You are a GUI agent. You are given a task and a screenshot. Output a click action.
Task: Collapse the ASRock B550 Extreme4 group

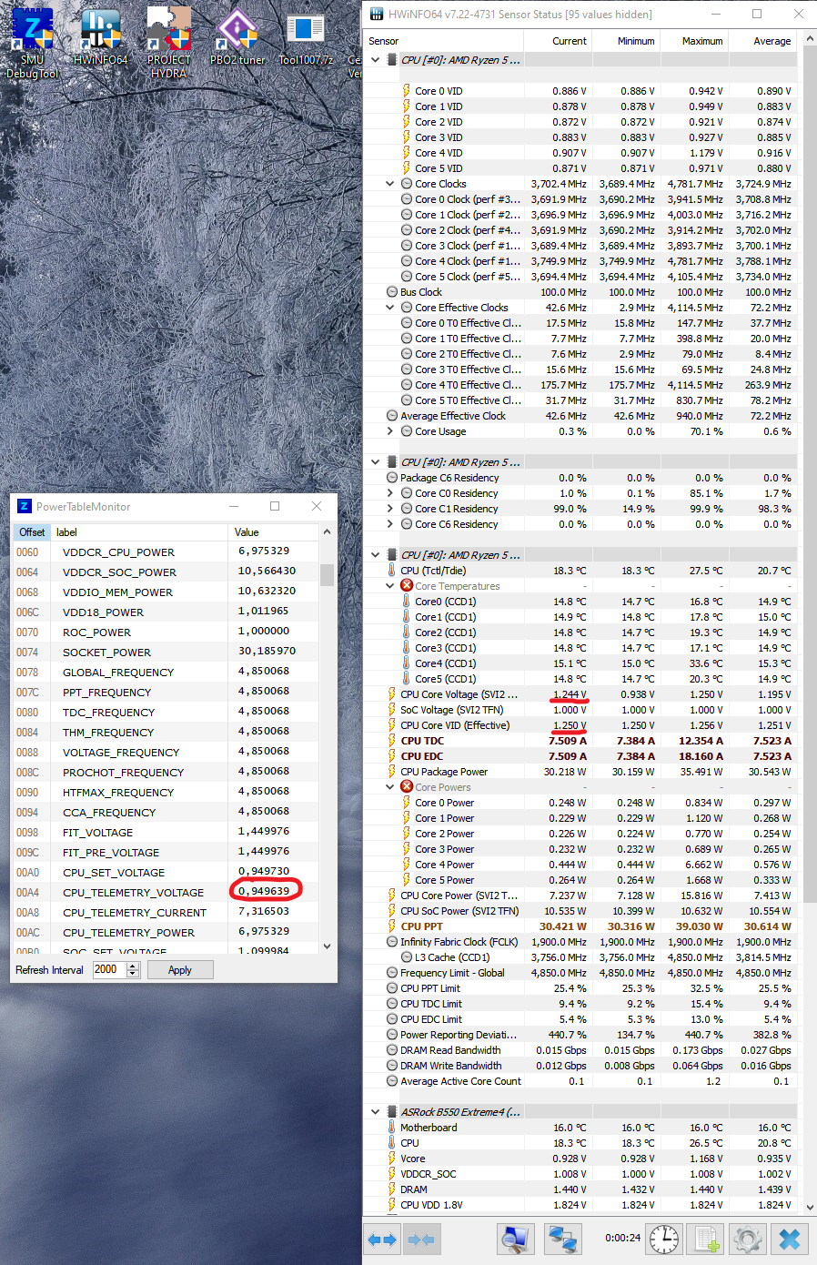click(x=375, y=1112)
